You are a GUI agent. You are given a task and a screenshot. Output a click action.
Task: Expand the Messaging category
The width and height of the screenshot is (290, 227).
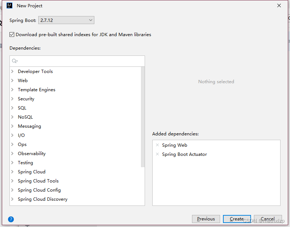click(12, 126)
